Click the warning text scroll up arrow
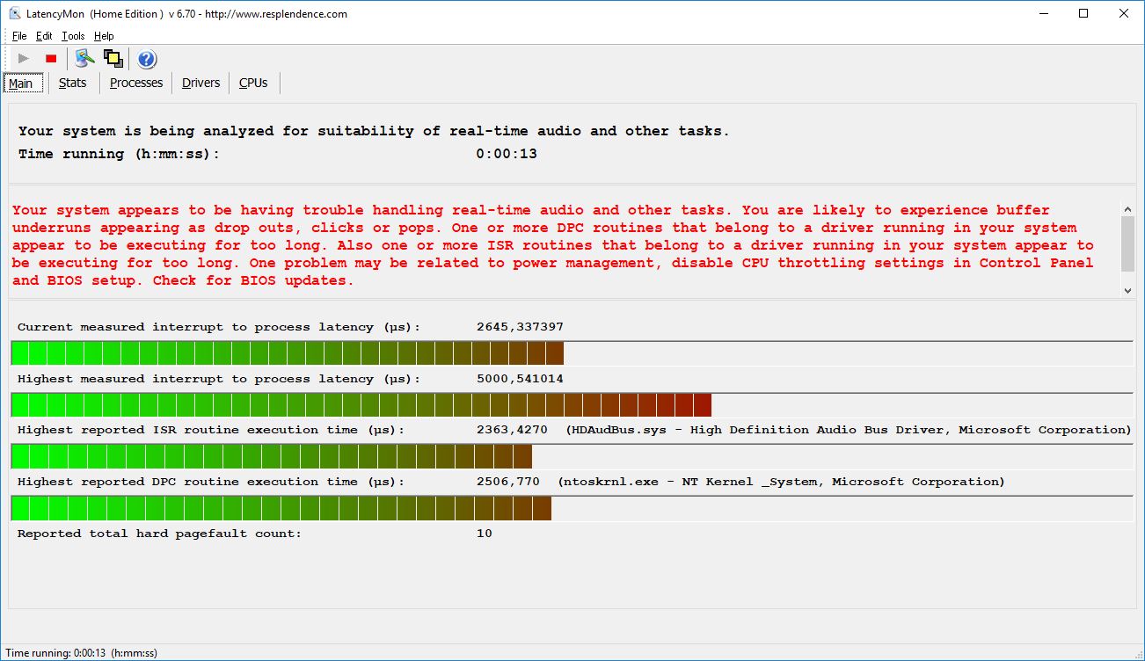Image resolution: width=1145 pixels, height=661 pixels. 1128,209
